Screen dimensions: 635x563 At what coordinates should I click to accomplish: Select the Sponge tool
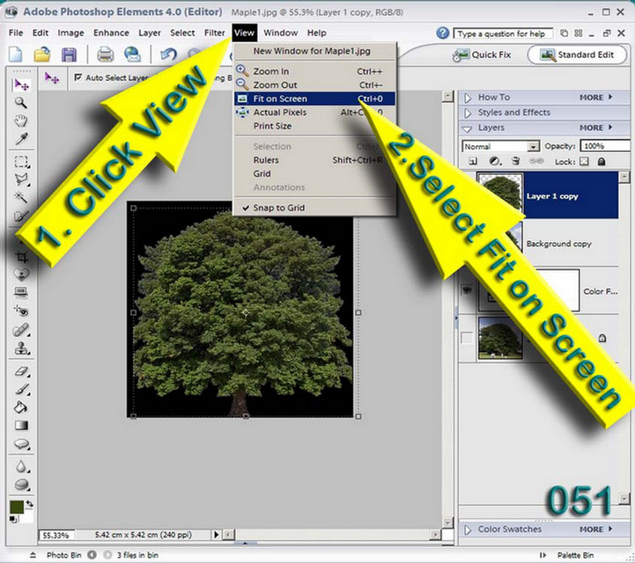(x=21, y=484)
